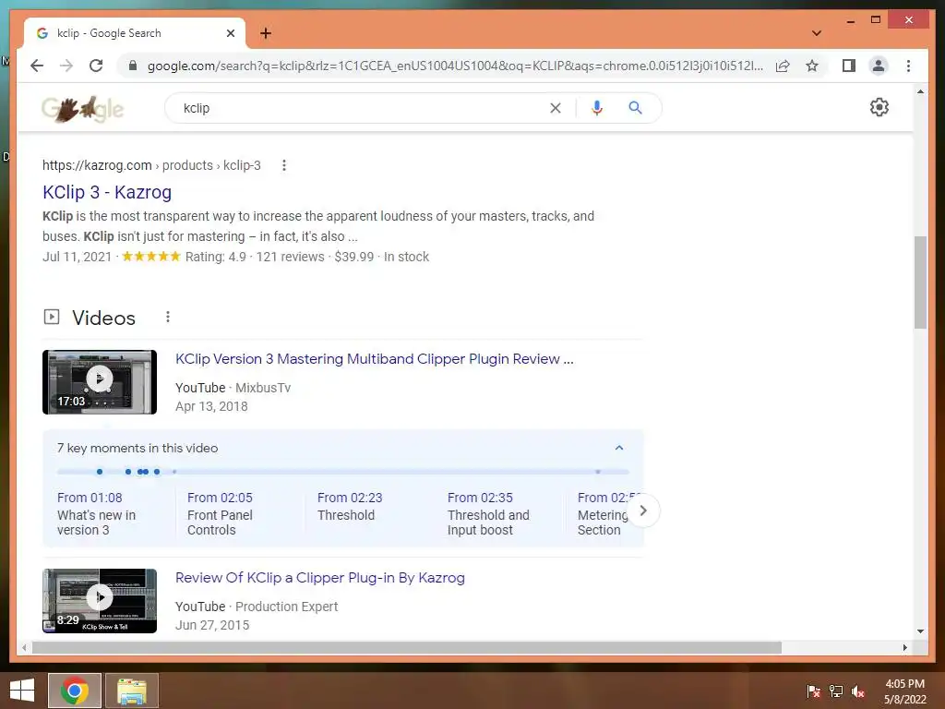
Task: Click the scroll down arrow
Action: coord(920,631)
